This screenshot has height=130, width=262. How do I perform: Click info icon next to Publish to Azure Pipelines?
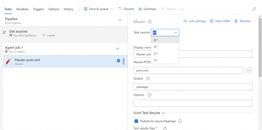[180, 121]
